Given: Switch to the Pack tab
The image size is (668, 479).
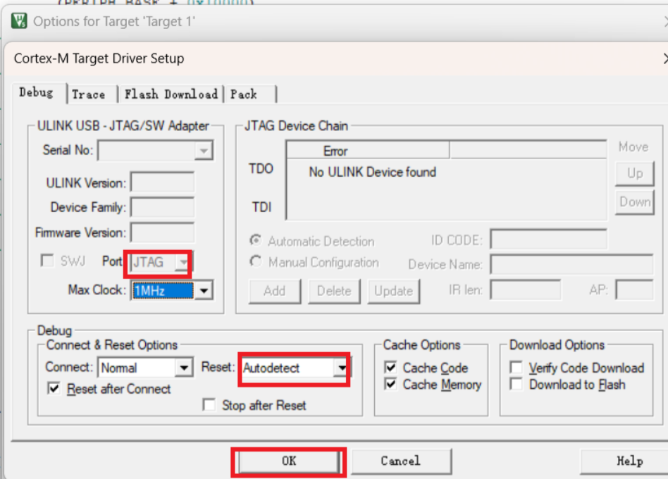Looking at the screenshot, I should pos(244,94).
